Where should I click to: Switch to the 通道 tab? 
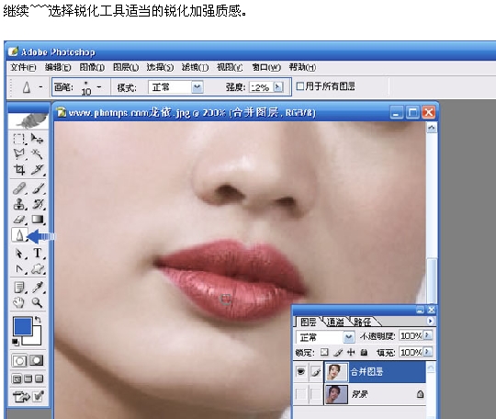335,323
